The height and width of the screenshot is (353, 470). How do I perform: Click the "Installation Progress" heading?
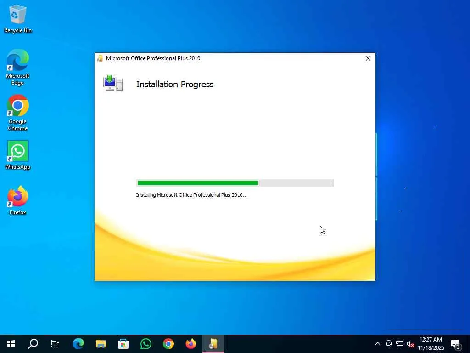coord(175,85)
